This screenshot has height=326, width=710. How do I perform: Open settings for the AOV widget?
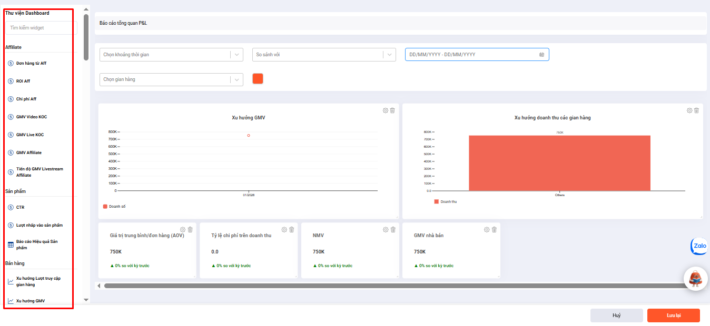(183, 230)
